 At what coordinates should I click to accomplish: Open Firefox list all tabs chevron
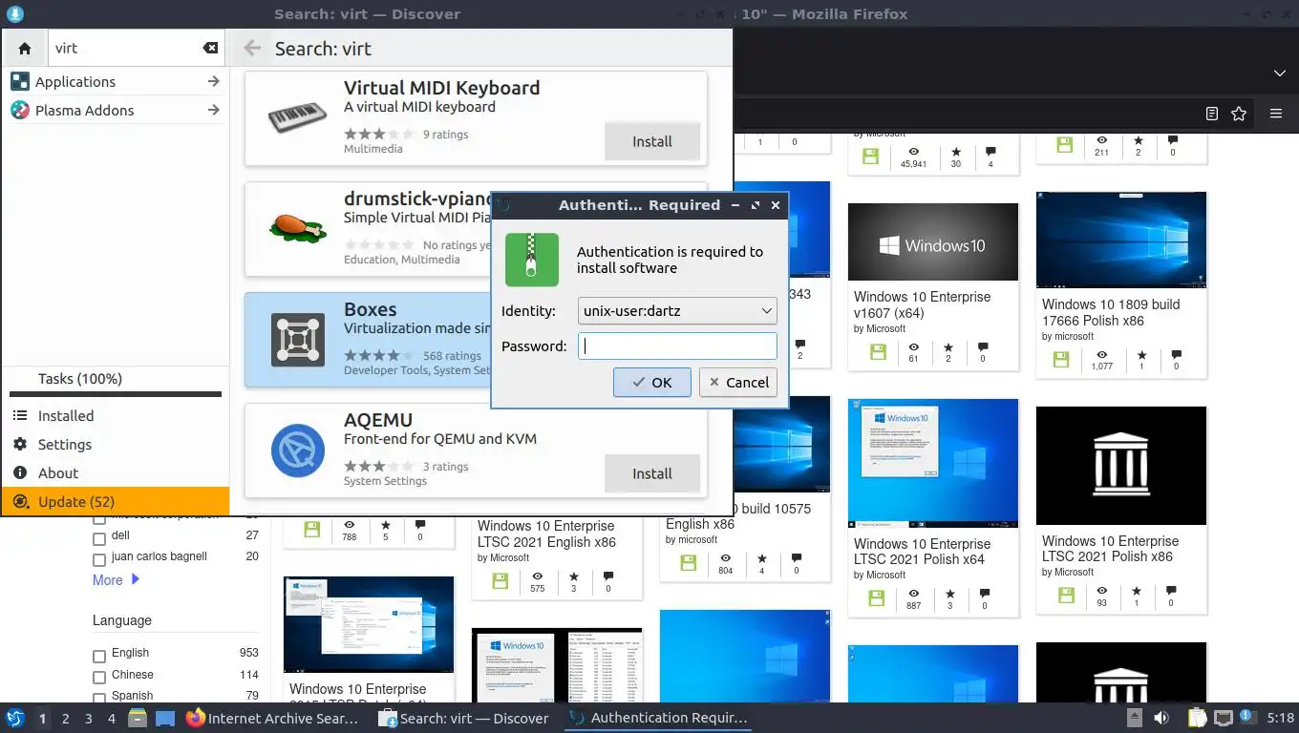tap(1280, 73)
